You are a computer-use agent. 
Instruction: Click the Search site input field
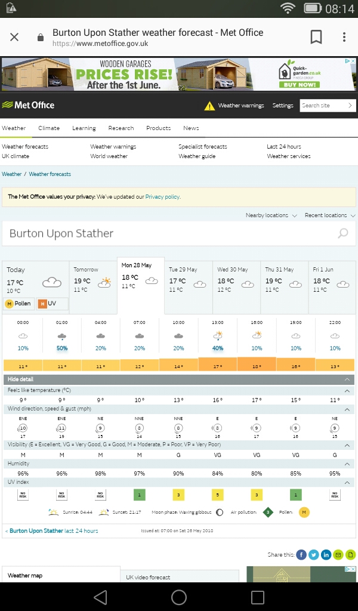[323, 105]
